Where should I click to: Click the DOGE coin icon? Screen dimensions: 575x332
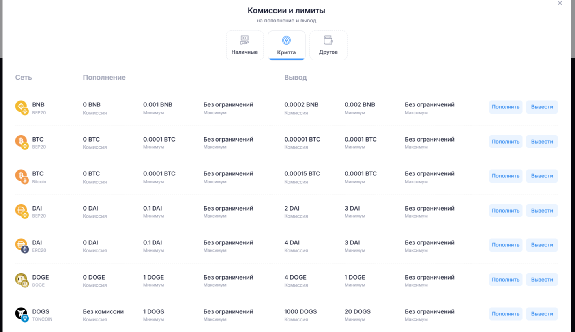[22, 280]
